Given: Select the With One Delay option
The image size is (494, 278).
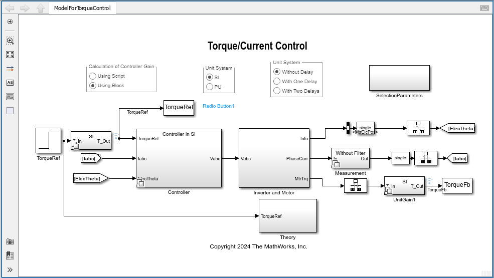Looking at the screenshot, I should point(277,81).
